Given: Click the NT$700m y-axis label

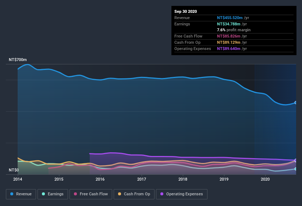Looking at the screenshot, I should [18, 60].
